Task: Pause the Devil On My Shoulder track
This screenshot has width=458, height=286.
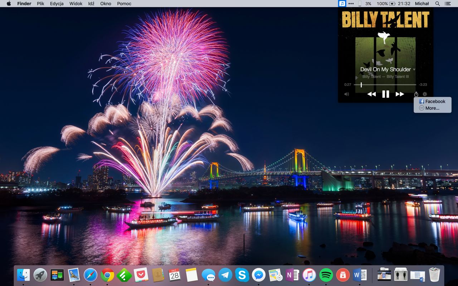Action: pos(385,94)
